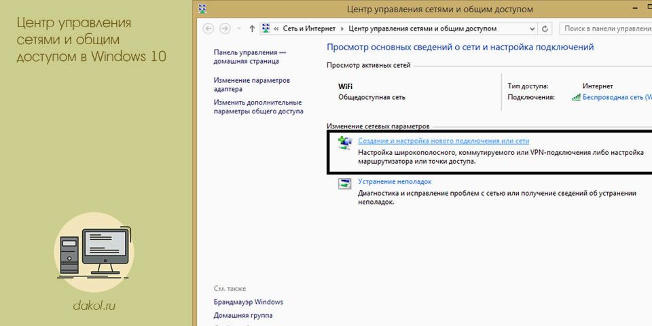Click the 'WiFi' network name
The height and width of the screenshot is (326, 652).
[x=346, y=86]
